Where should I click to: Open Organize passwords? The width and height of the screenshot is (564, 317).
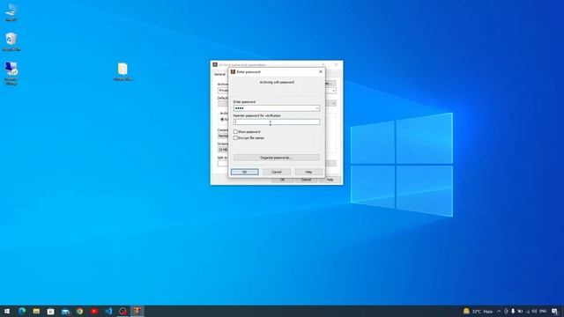point(276,158)
